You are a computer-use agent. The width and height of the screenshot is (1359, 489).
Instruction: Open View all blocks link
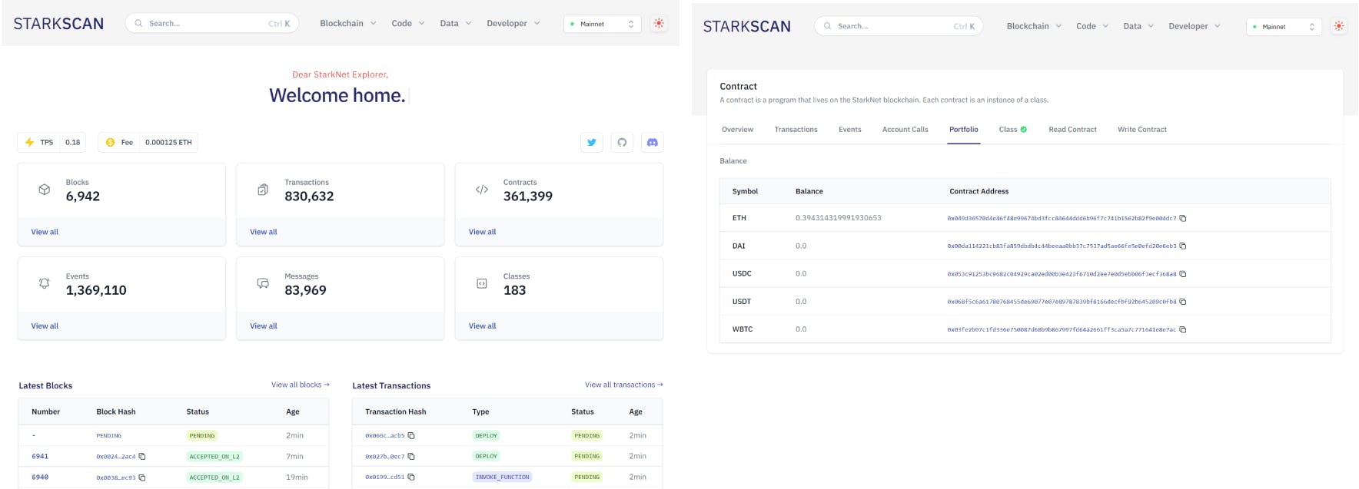[301, 385]
